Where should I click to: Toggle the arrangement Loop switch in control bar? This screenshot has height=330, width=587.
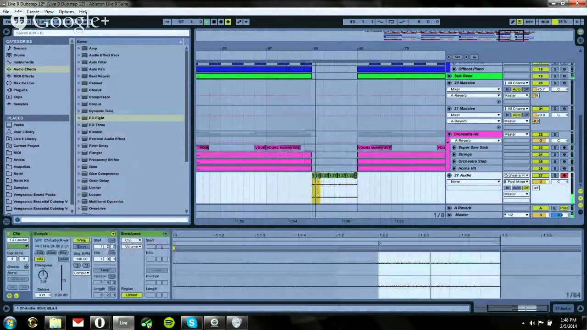(391, 22)
